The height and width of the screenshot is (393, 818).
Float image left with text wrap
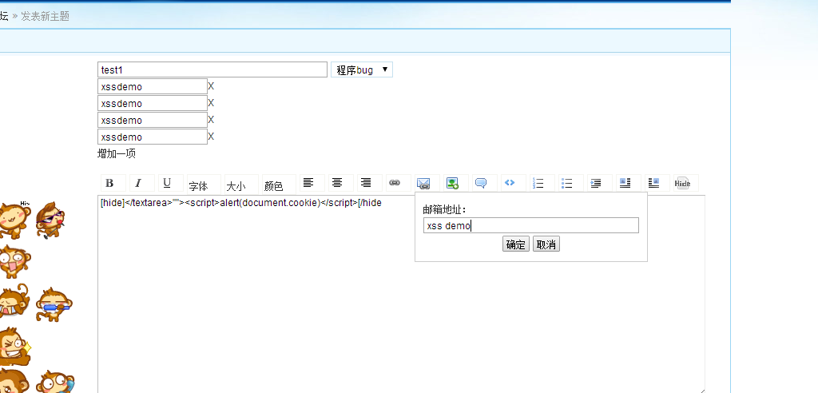(x=625, y=183)
